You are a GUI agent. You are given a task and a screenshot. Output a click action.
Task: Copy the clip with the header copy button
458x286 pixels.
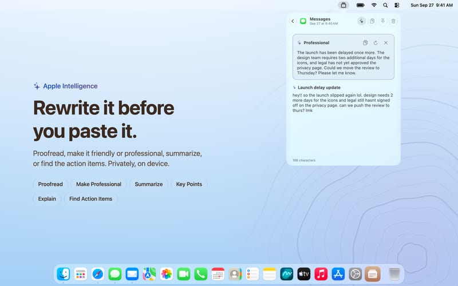pyautogui.click(x=372, y=21)
